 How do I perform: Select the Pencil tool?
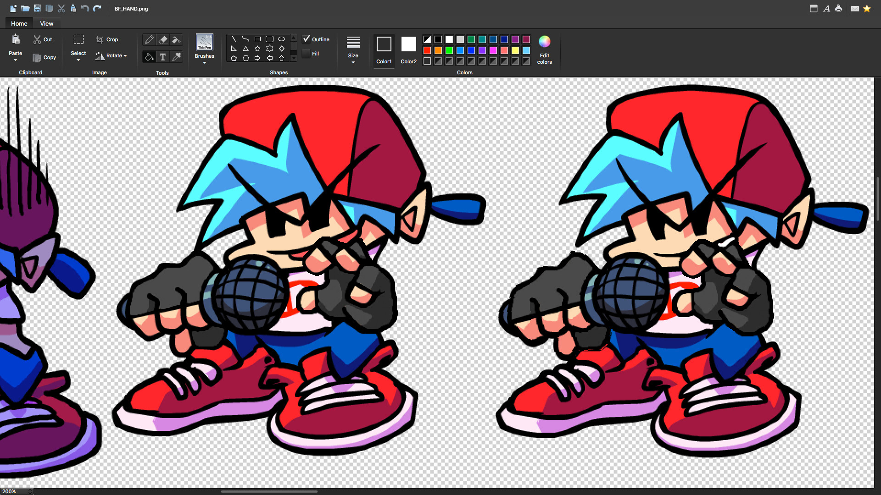pos(149,40)
